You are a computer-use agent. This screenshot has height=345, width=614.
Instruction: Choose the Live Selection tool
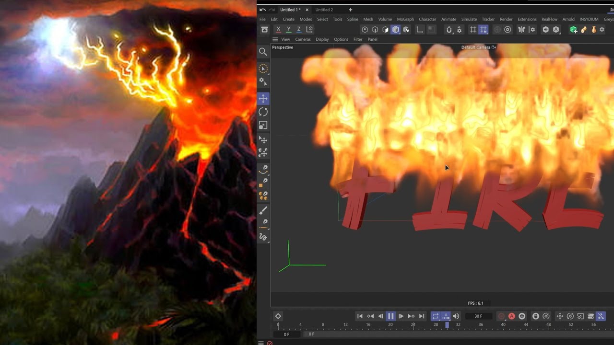pyautogui.click(x=263, y=69)
